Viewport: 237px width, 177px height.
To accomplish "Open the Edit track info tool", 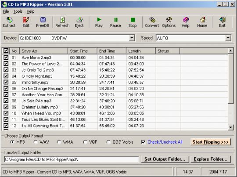I will coord(26,22).
